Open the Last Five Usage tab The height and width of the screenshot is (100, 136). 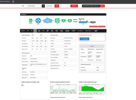[x=61, y=31]
